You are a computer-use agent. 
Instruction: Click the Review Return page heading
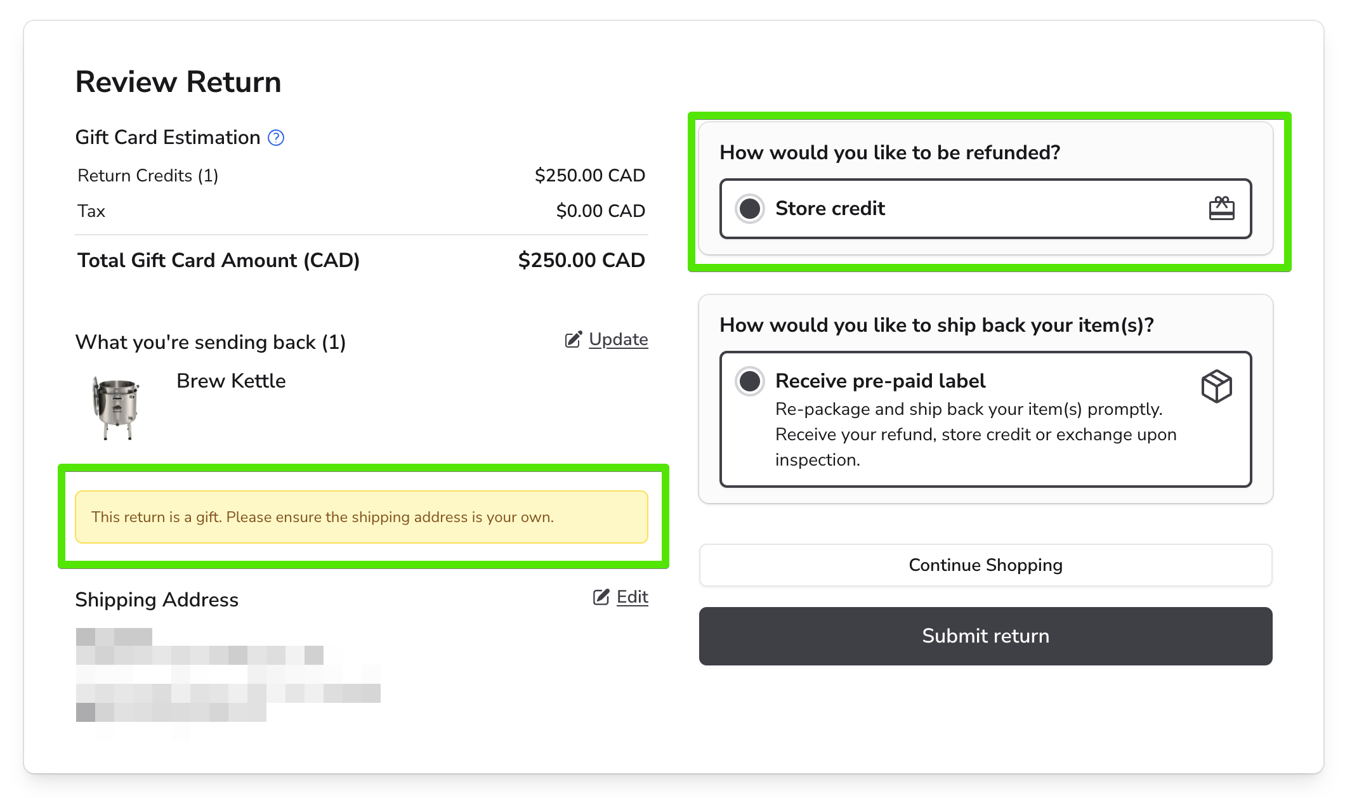click(178, 82)
